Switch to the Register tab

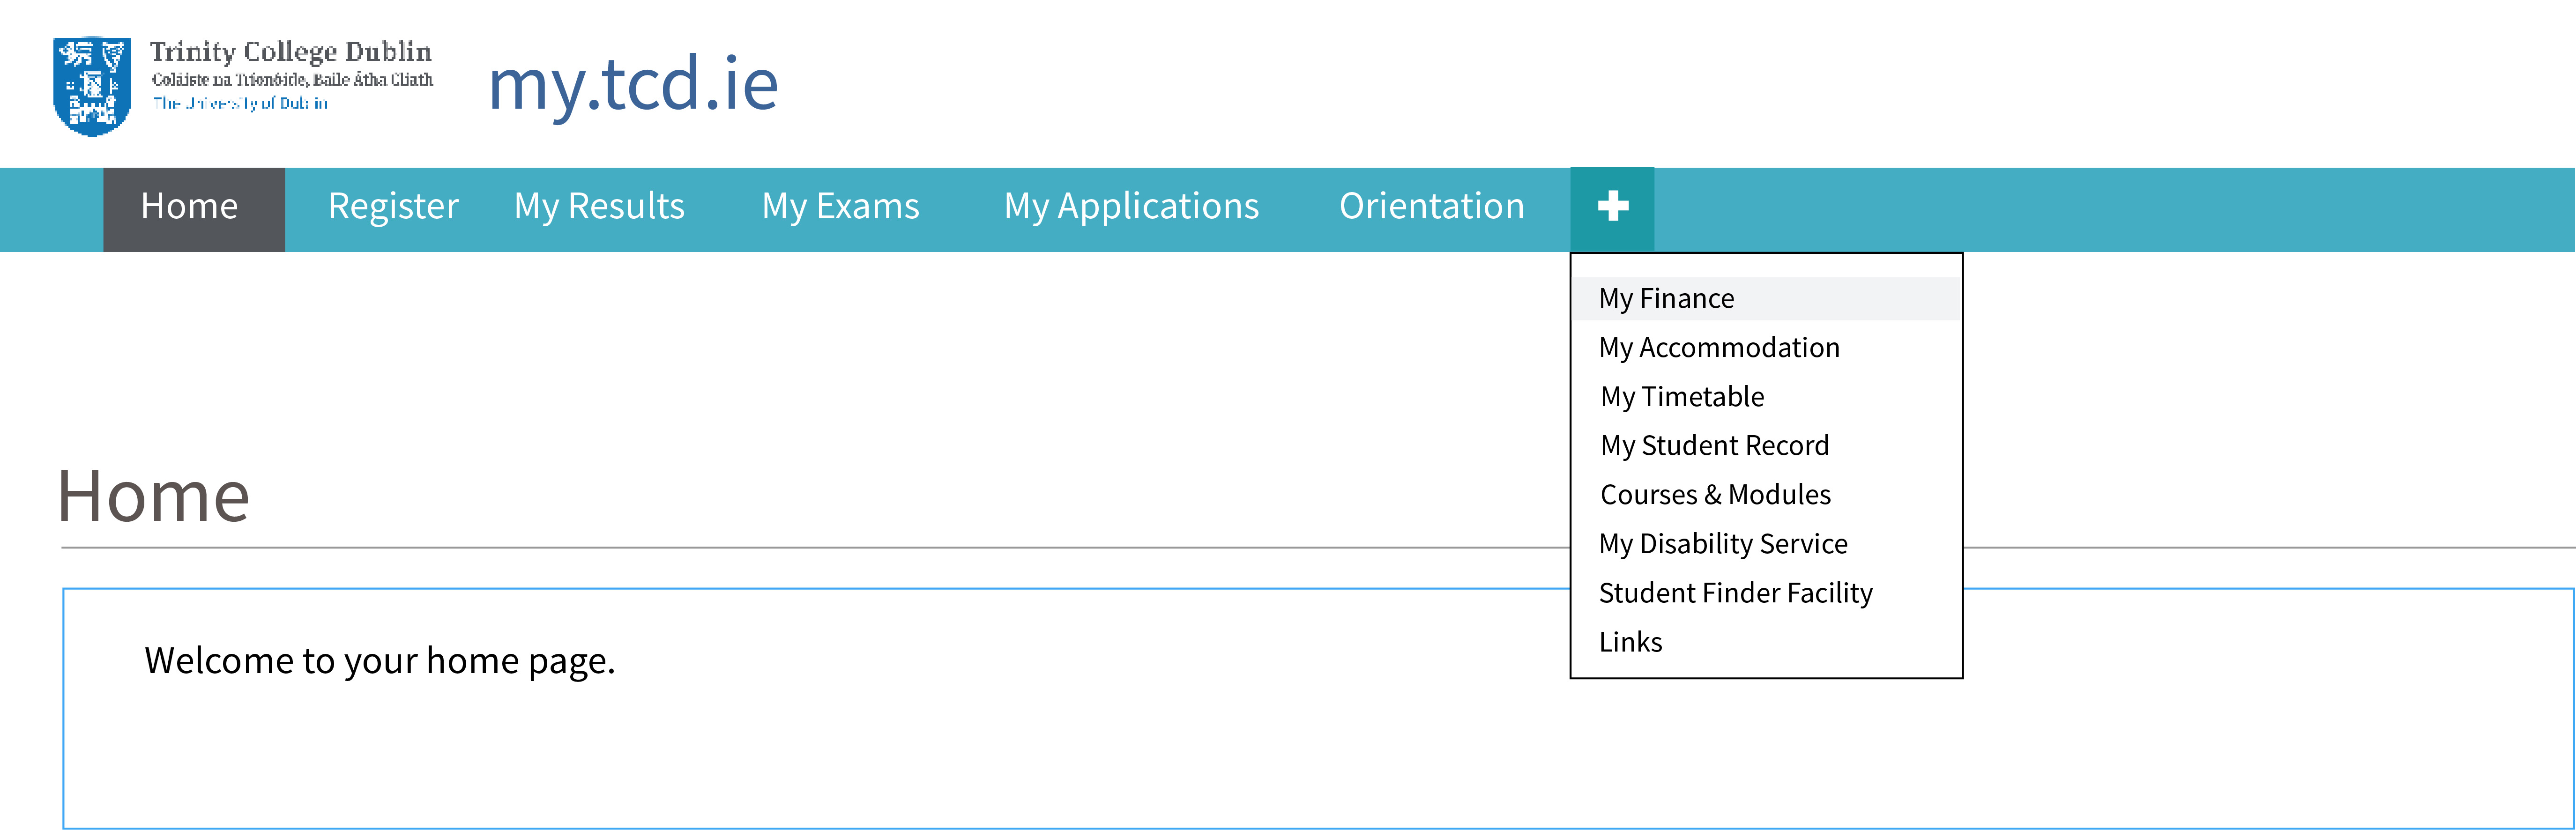pyautogui.click(x=393, y=207)
